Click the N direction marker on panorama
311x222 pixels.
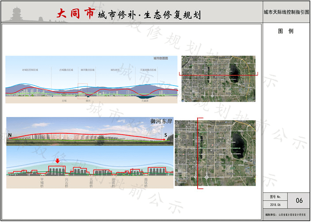tap(9, 134)
